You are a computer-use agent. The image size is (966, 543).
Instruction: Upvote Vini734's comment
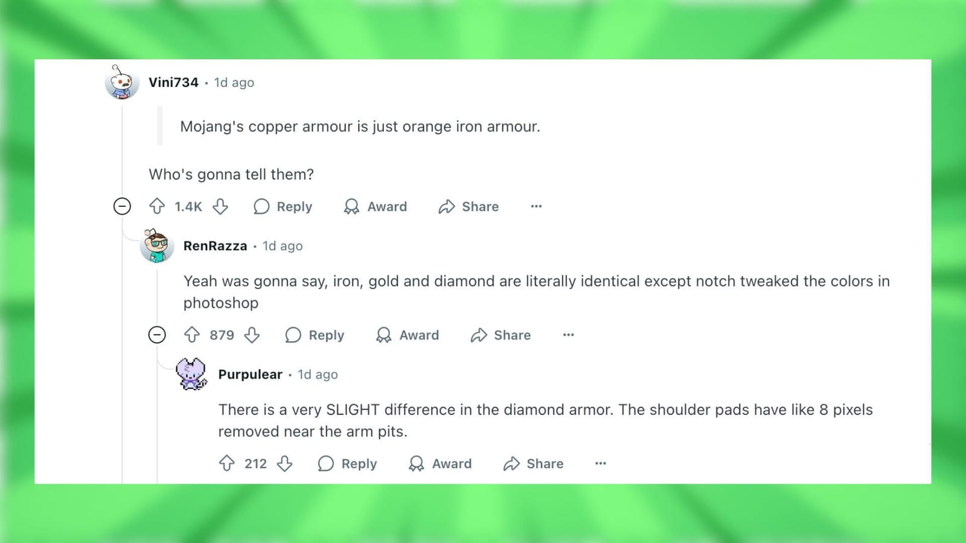pyautogui.click(x=156, y=206)
